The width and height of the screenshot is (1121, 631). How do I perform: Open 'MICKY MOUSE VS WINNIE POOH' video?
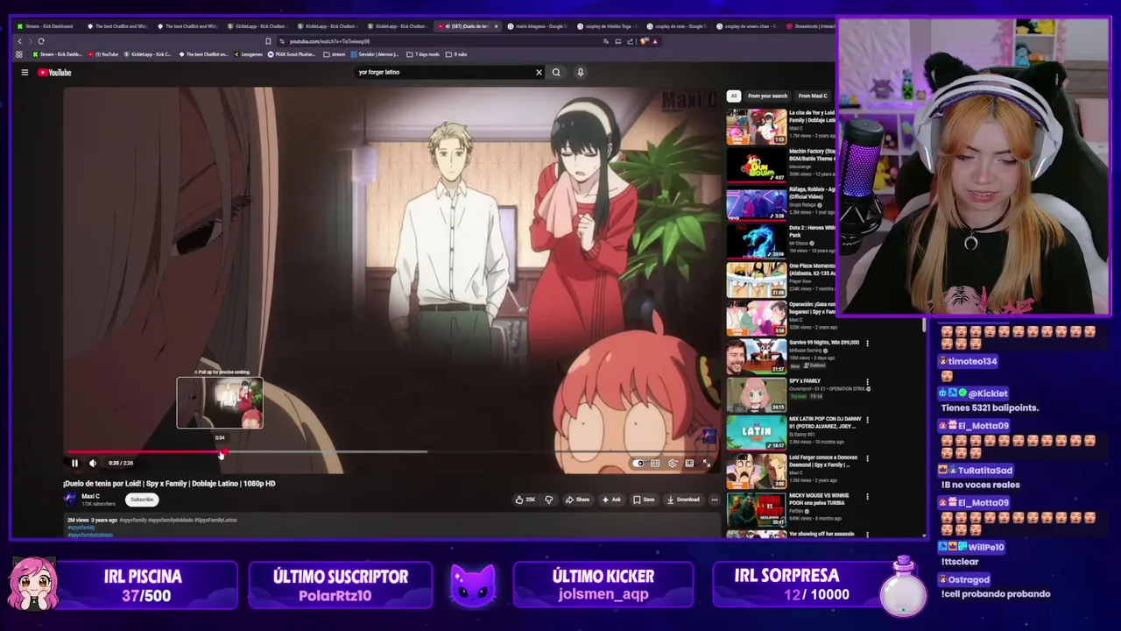tap(756, 510)
